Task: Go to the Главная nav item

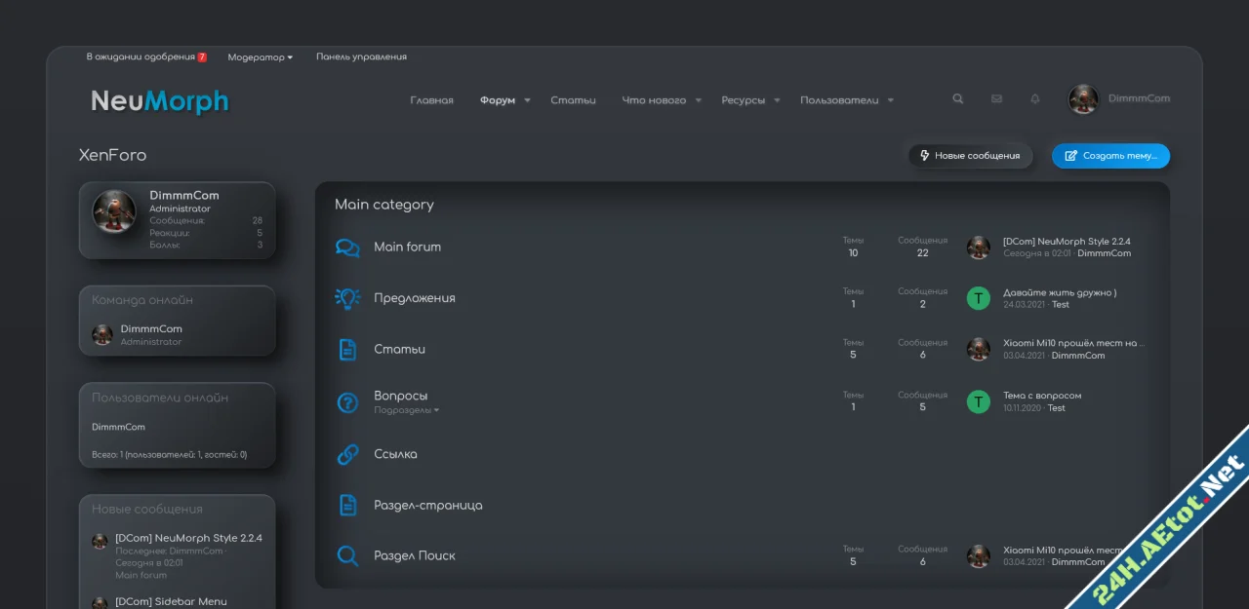Action: click(x=431, y=100)
